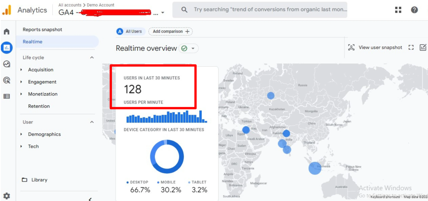Click the Help question mark icon
428x201 pixels.
pyautogui.click(x=414, y=10)
